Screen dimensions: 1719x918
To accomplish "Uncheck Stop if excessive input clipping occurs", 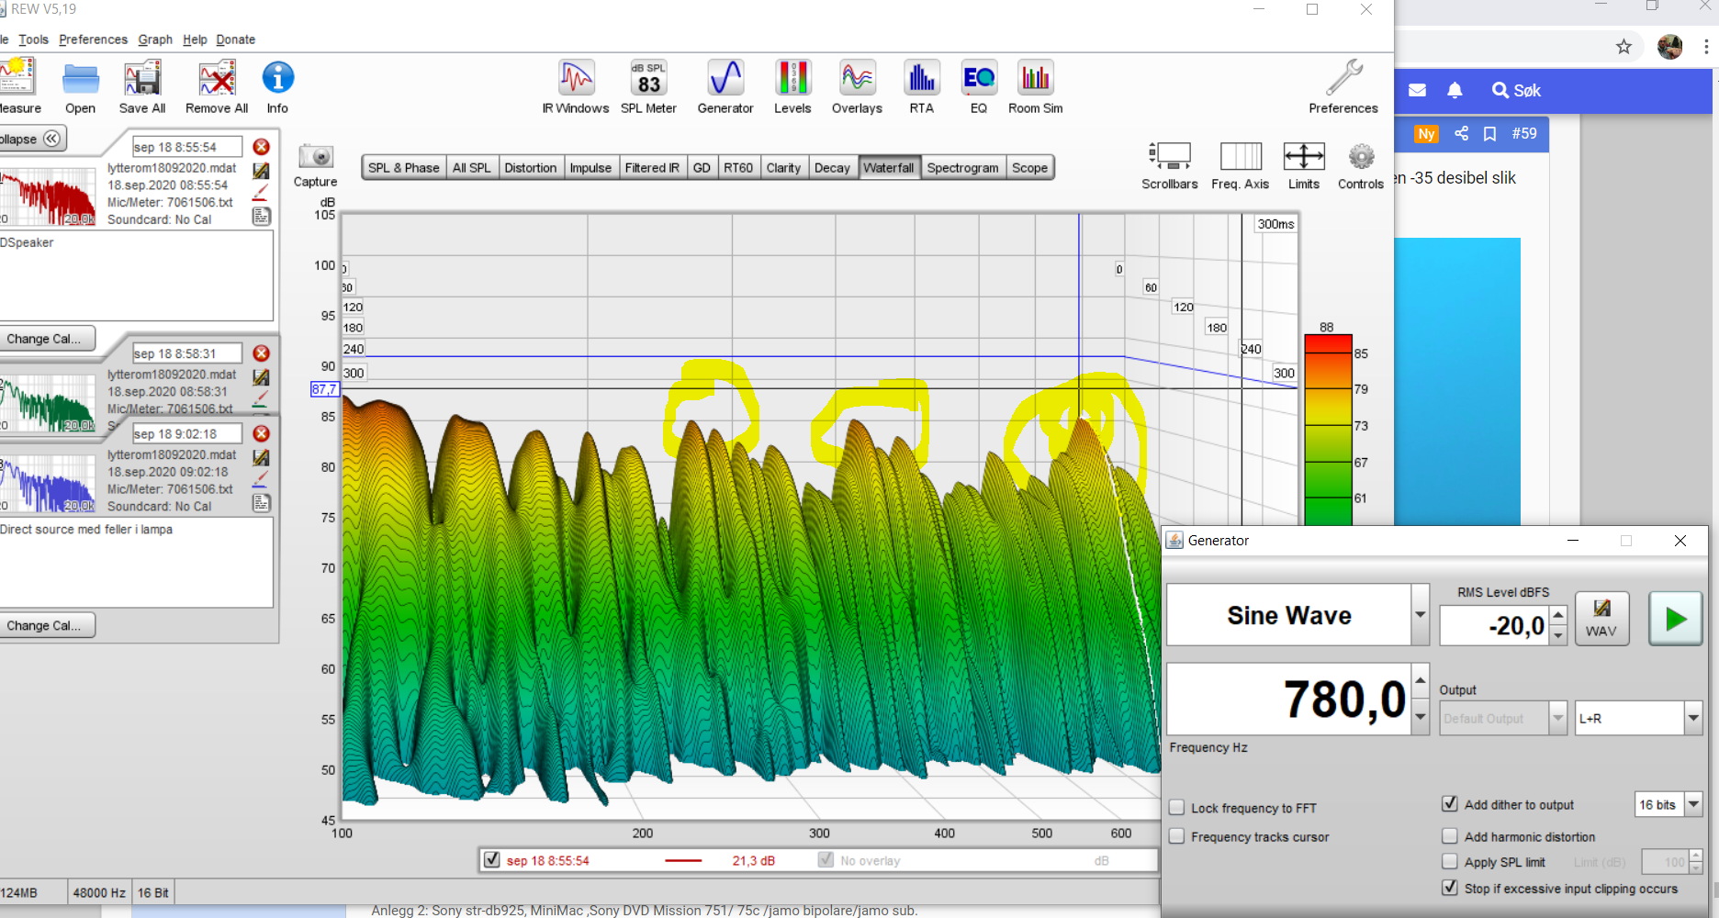I will pos(1450,888).
